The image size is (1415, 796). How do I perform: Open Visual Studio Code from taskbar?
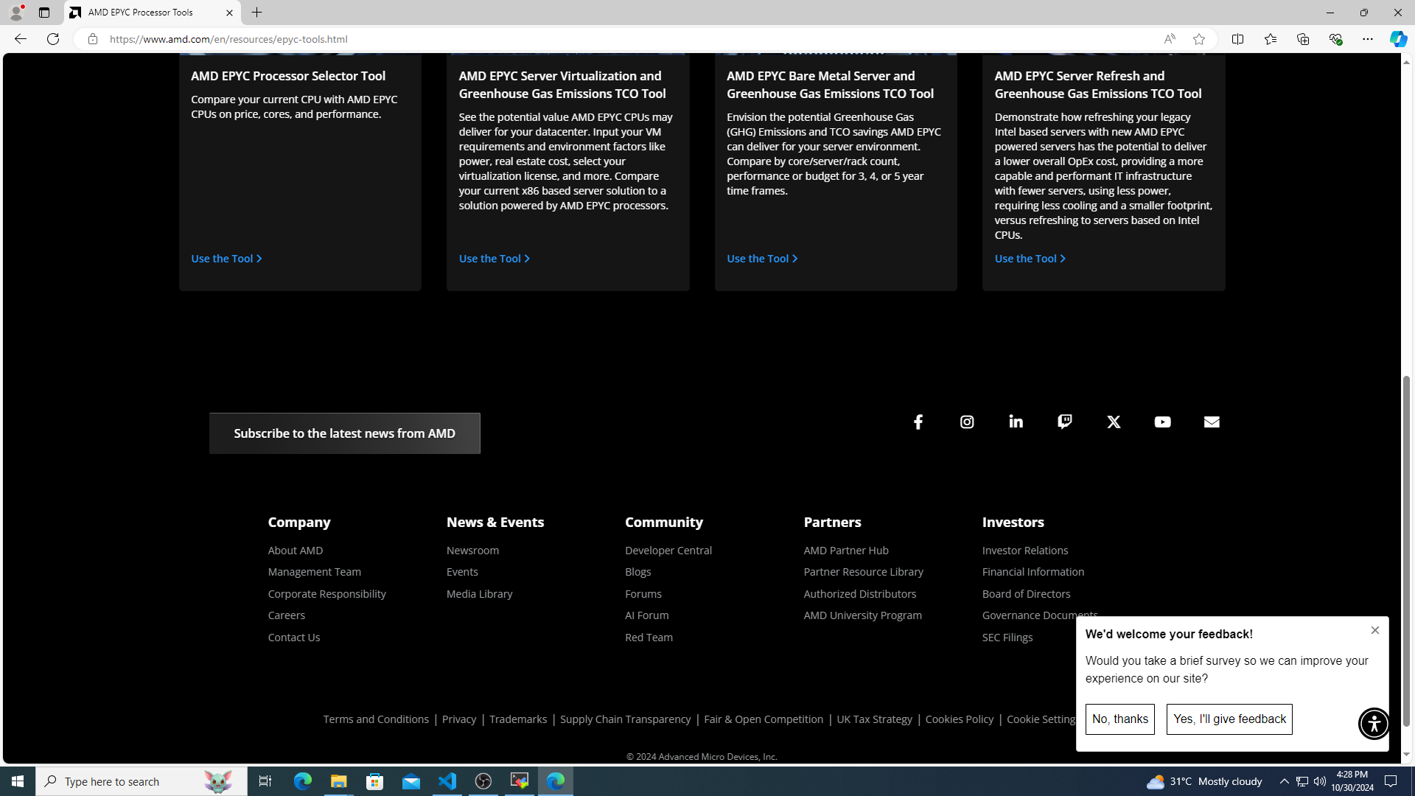coord(447,781)
